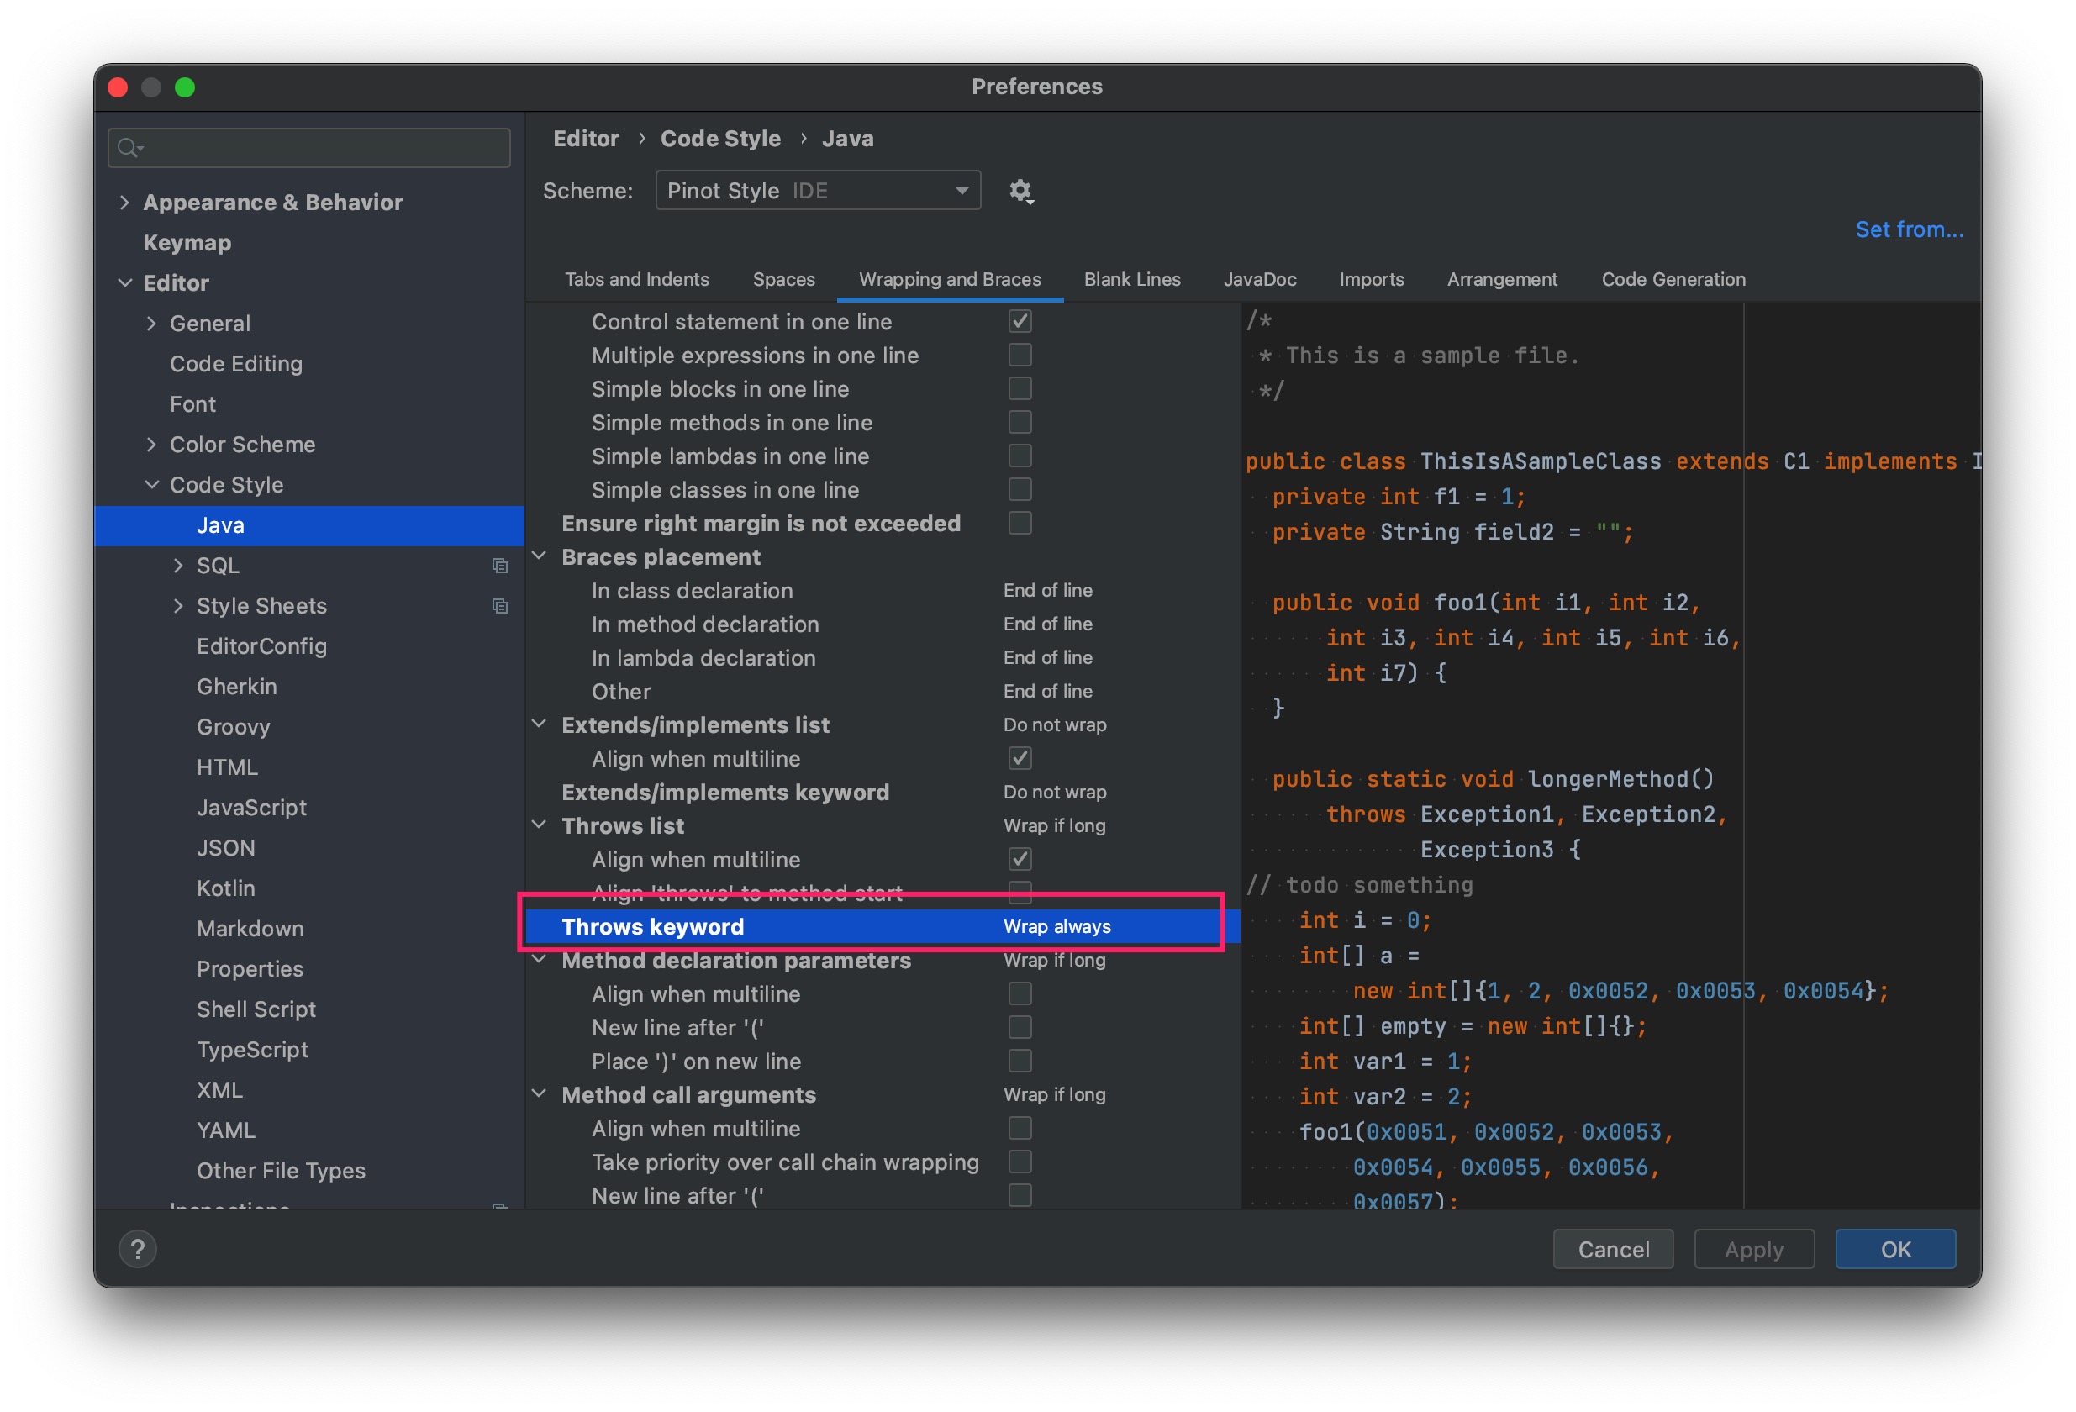Click the green maximize window button
Image resolution: width=2076 pixels, height=1412 pixels.
pyautogui.click(x=185, y=87)
